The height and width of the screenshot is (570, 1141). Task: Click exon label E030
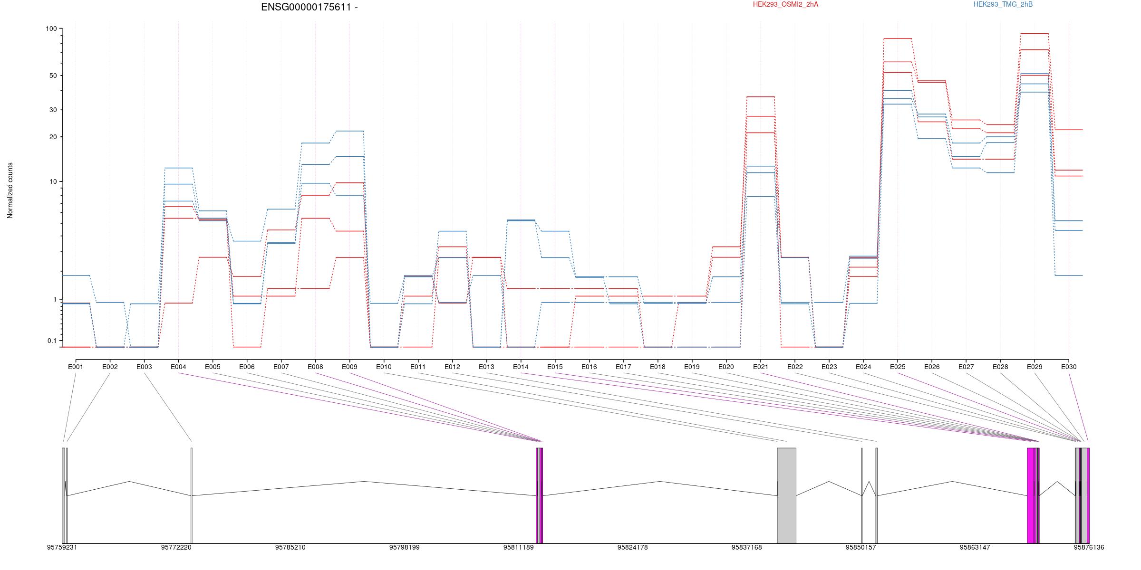coord(1069,367)
